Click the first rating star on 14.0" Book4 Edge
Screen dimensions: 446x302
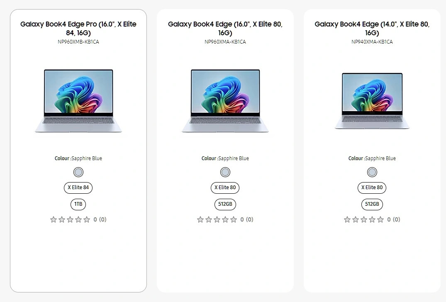click(347, 219)
